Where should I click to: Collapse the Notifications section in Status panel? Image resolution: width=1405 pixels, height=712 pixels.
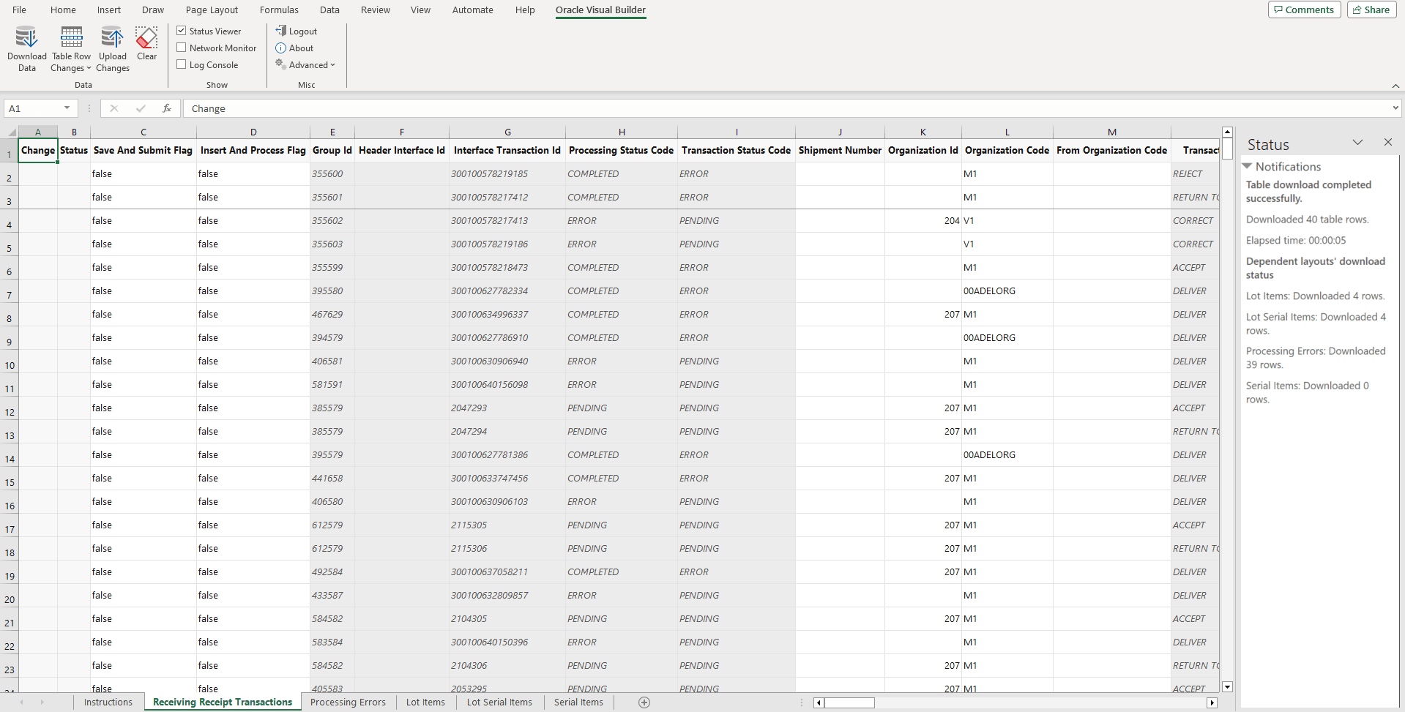[1248, 166]
